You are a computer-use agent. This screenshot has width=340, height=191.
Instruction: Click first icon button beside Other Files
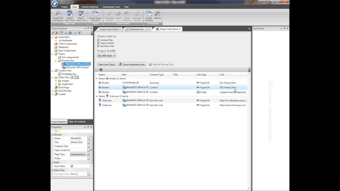(x=72, y=77)
